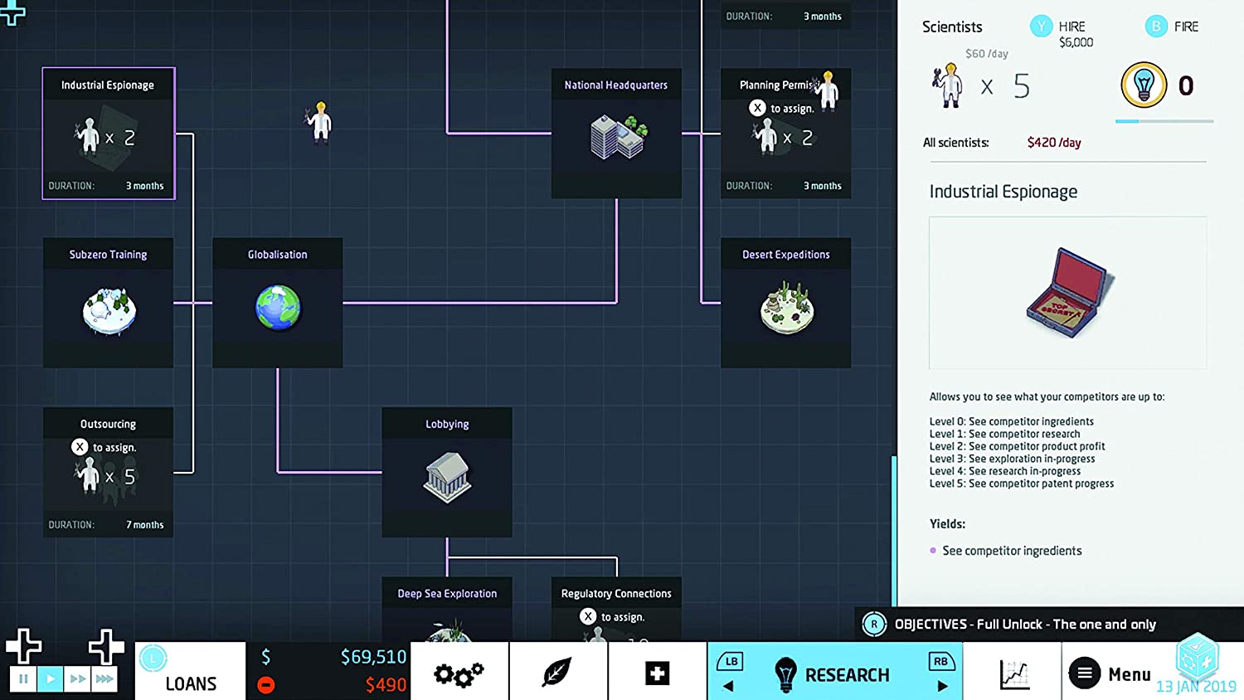The image size is (1244, 700).
Task: Click left arrow beside RESEARCH
Action: pyautogui.click(x=728, y=686)
